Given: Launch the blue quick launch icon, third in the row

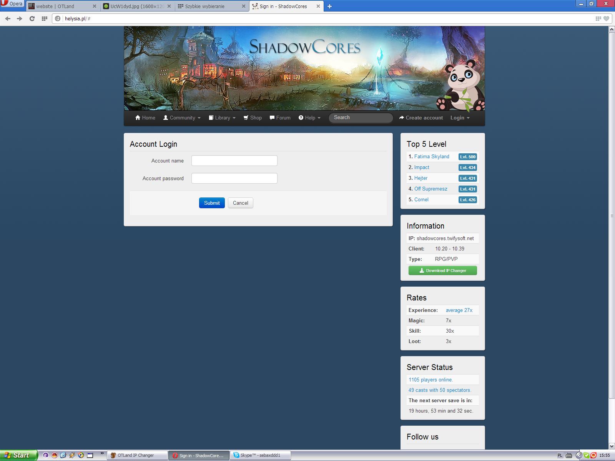Looking at the screenshot, I should pos(63,455).
